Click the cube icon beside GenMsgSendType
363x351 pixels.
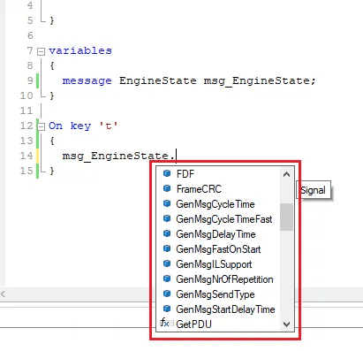167,294
